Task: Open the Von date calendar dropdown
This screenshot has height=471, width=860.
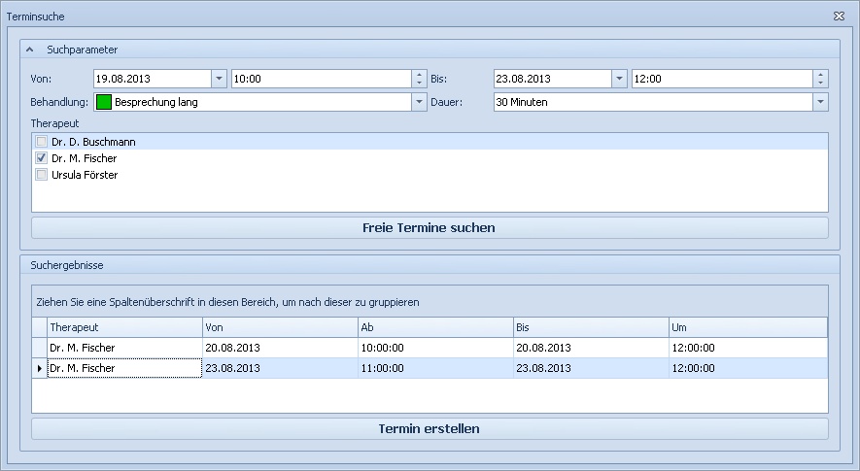Action: pyautogui.click(x=219, y=79)
